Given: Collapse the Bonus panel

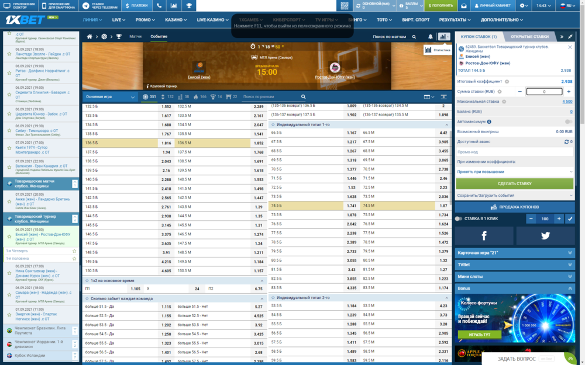Looking at the screenshot, I should pos(514,288).
